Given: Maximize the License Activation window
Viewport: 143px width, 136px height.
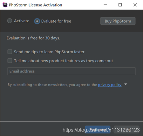Looking at the screenshot, I should [120, 5].
